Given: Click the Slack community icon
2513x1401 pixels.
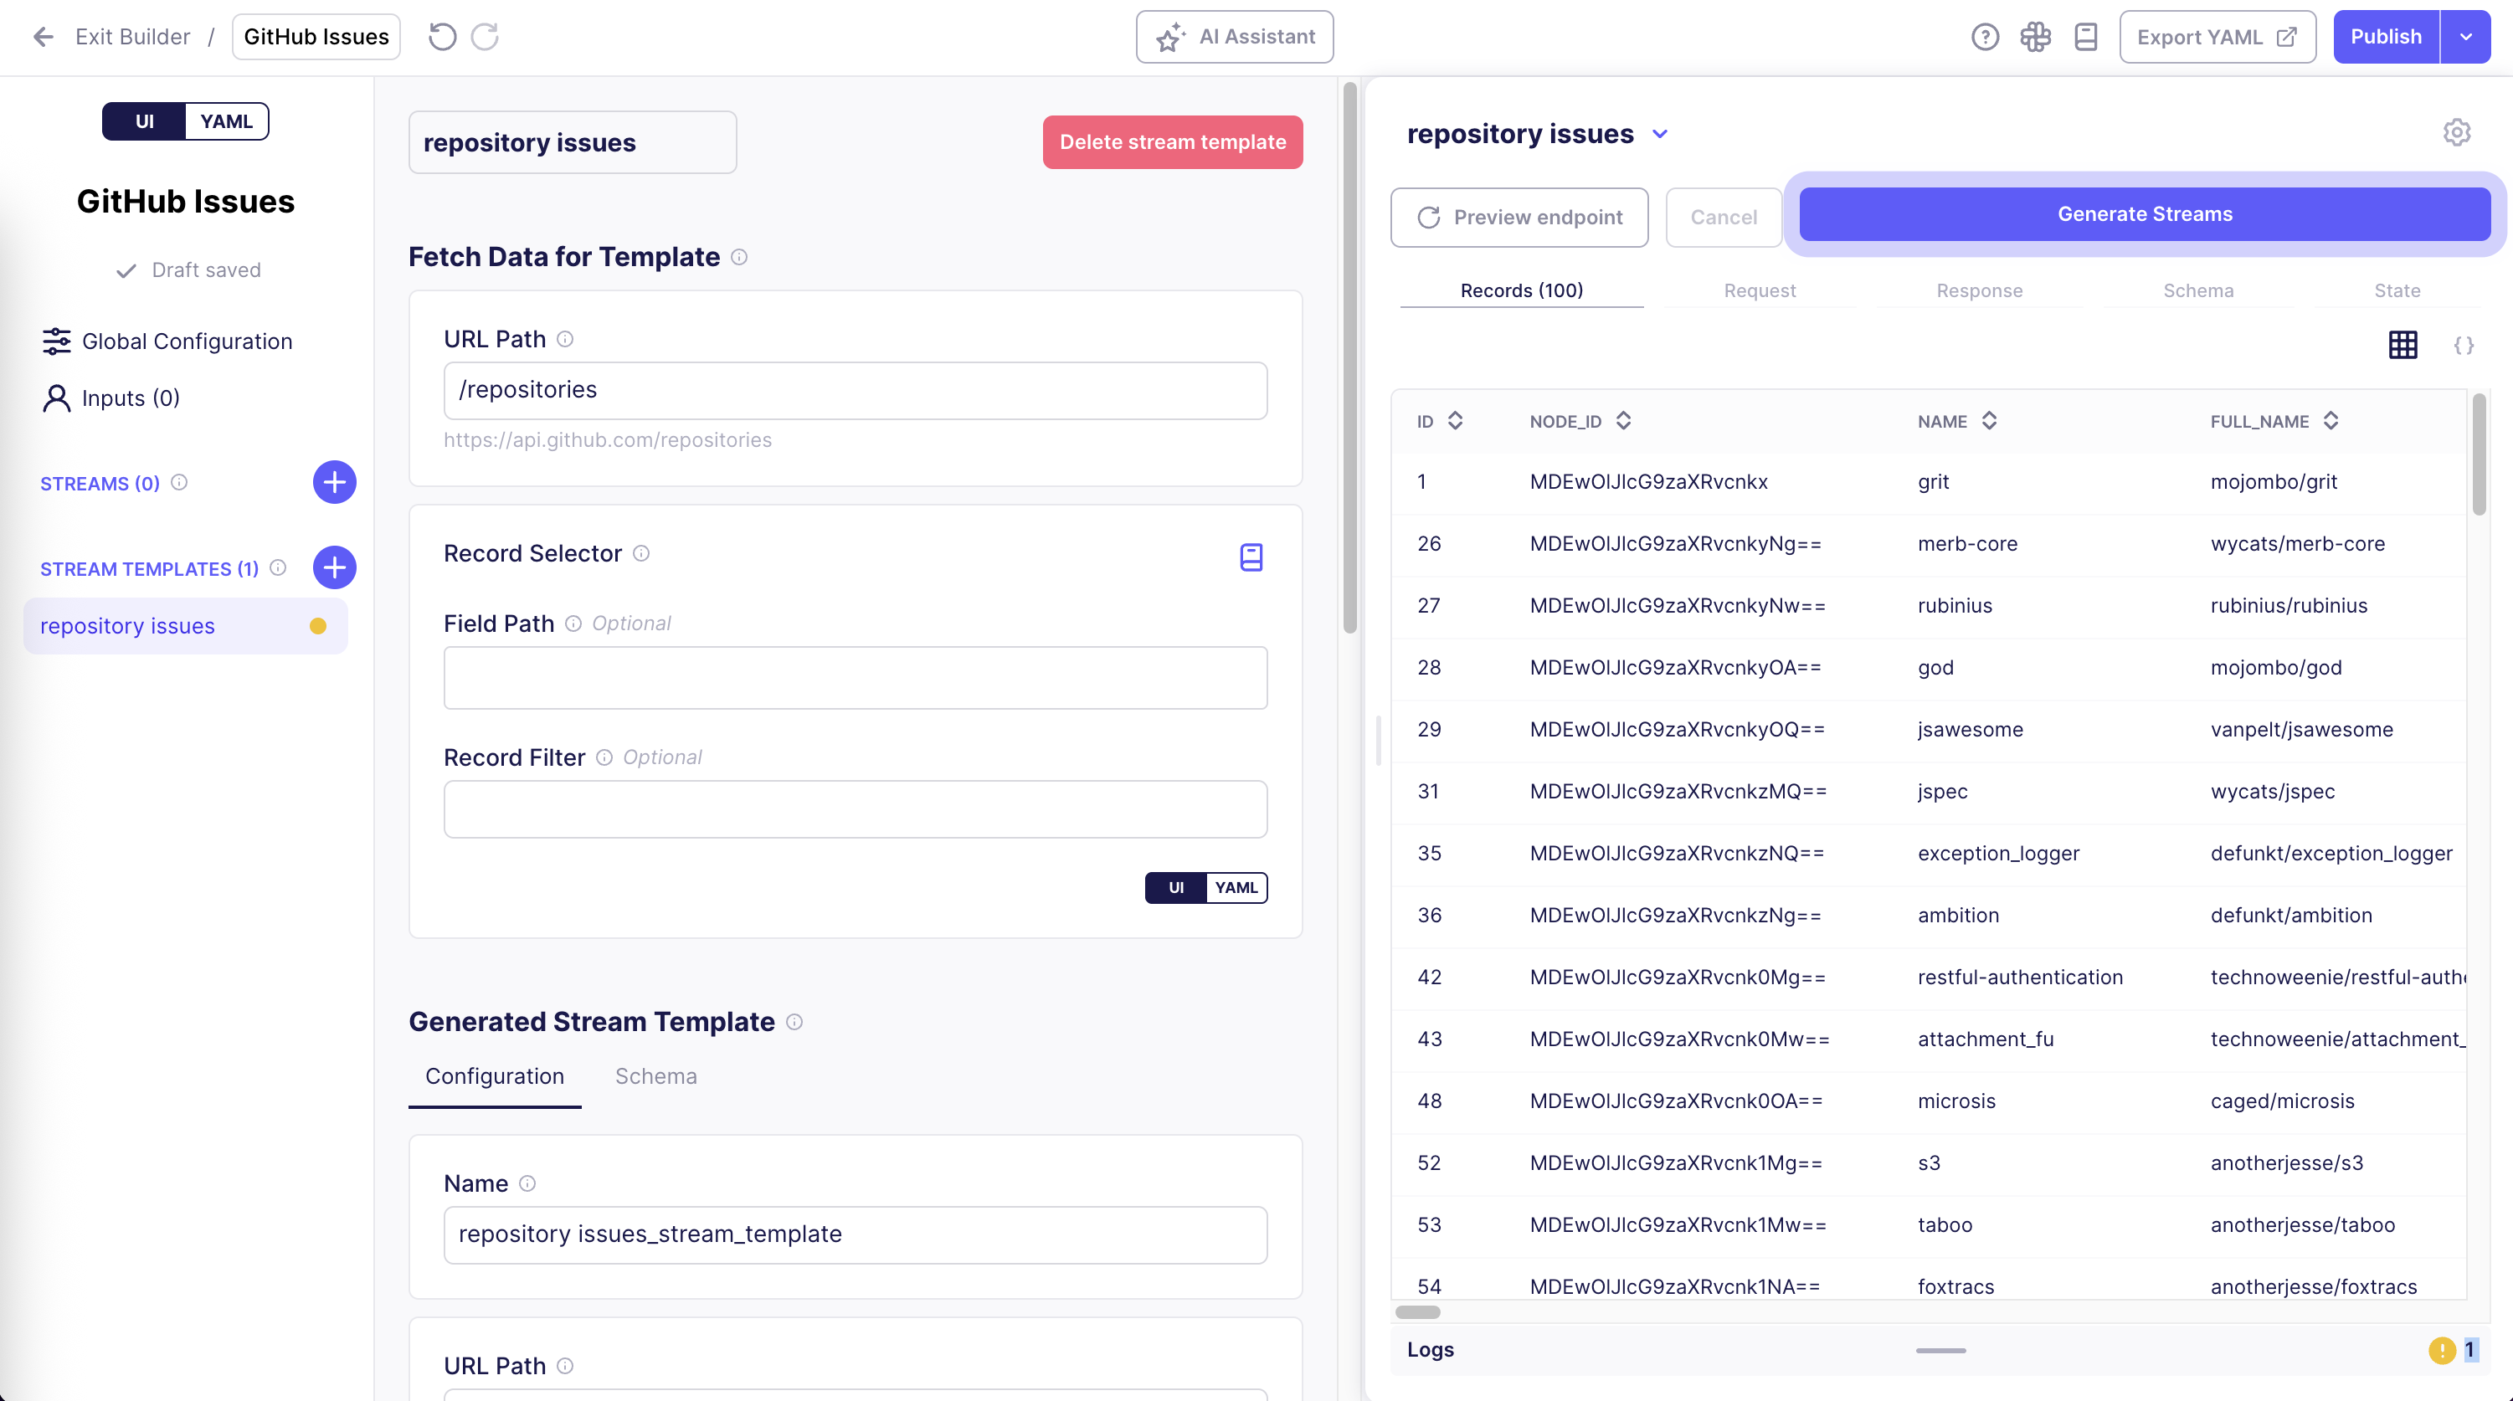Looking at the screenshot, I should [2036, 36].
